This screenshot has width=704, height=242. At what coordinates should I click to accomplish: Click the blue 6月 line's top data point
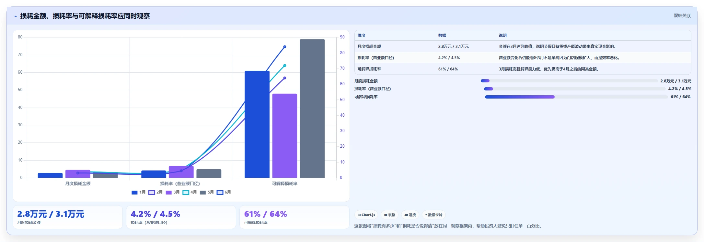tap(285, 47)
